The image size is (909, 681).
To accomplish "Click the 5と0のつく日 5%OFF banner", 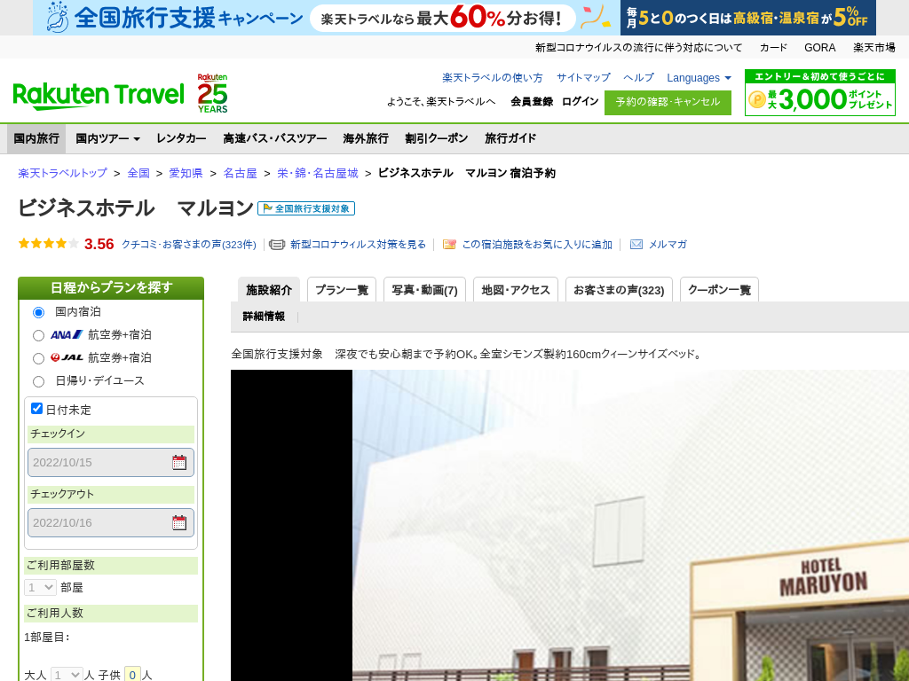I will 748,18.
